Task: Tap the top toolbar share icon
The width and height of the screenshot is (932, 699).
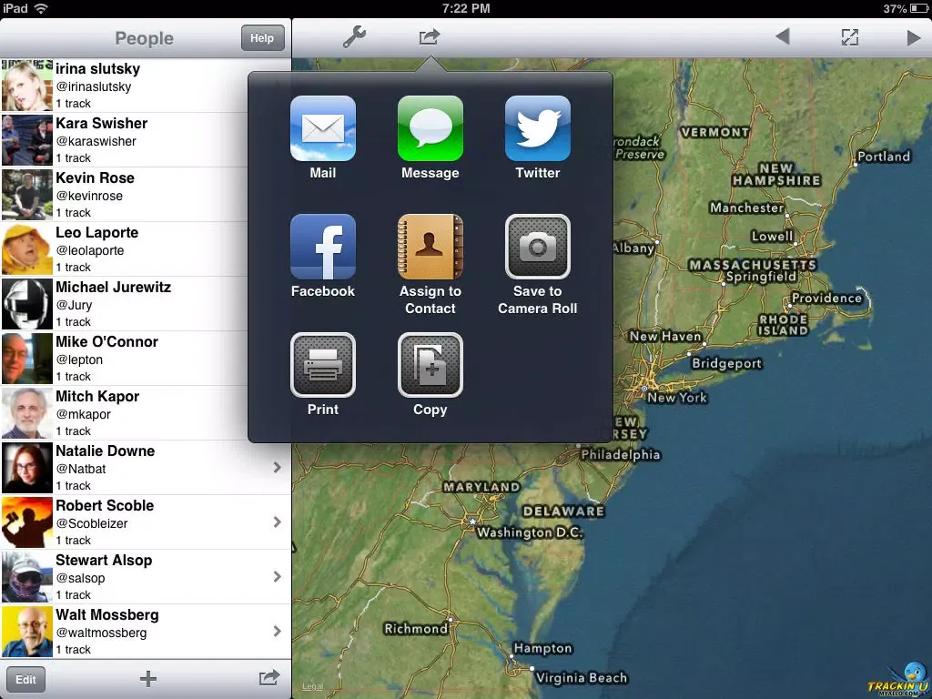Action: 430,36
